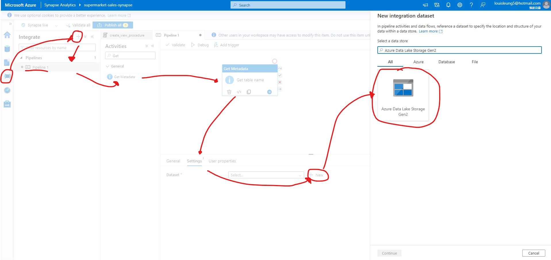Select the Azure Data Lake Storage Gen2 tile

[x=403, y=95]
